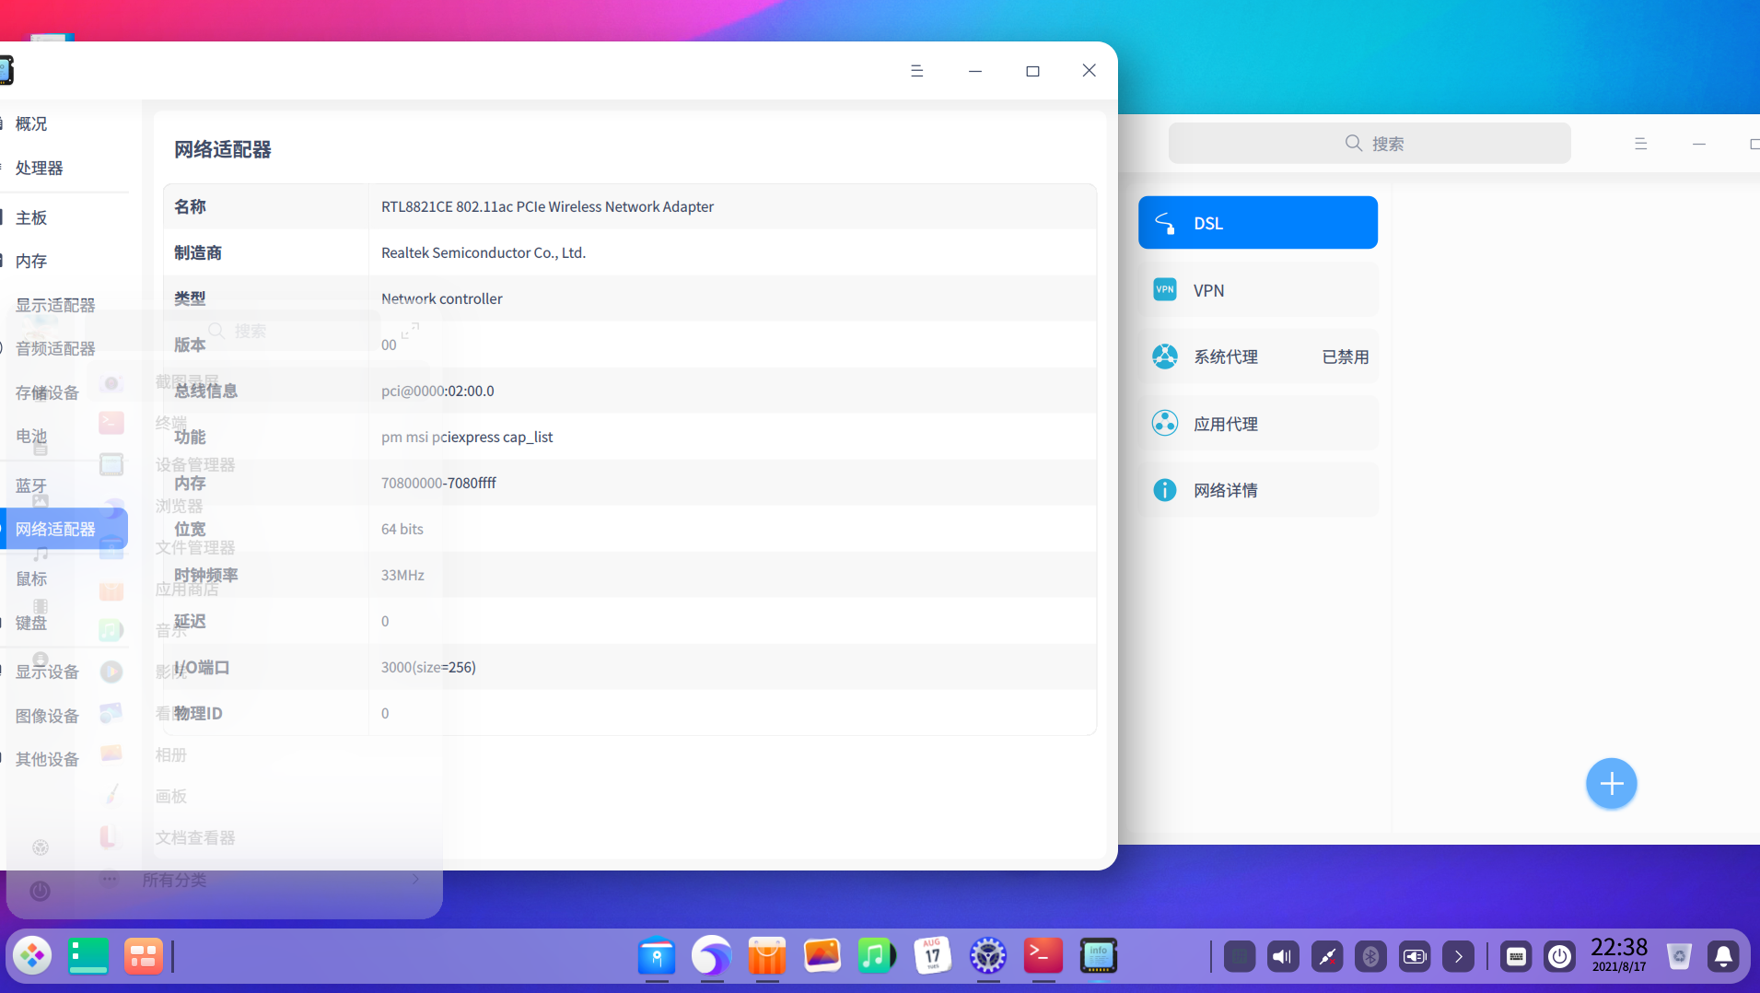Click the 'Network controller' type value
The image size is (1760, 993).
click(x=442, y=298)
